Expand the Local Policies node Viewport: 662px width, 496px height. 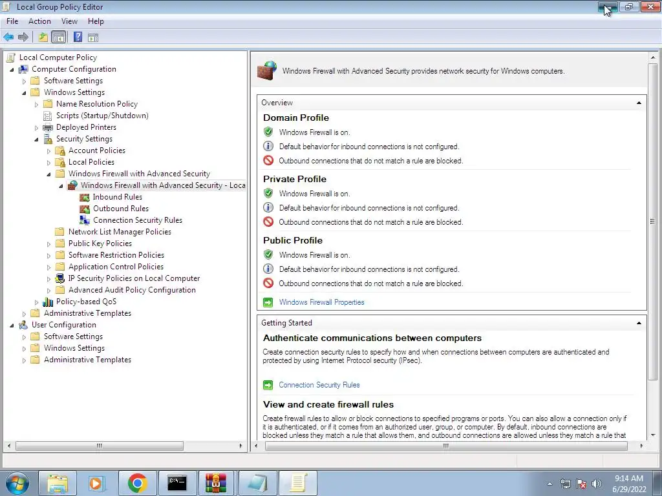click(48, 162)
